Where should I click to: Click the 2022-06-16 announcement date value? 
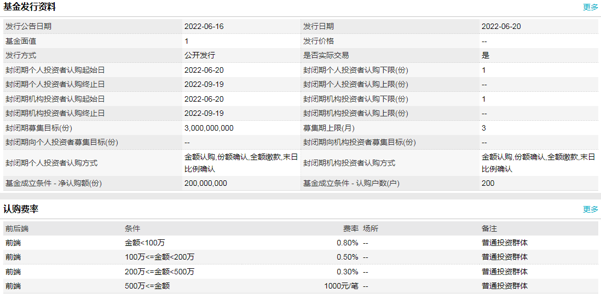204,26
